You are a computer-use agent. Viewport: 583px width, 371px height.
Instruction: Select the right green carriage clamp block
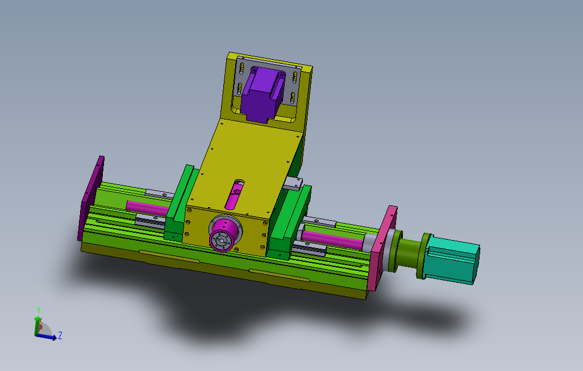(x=289, y=222)
